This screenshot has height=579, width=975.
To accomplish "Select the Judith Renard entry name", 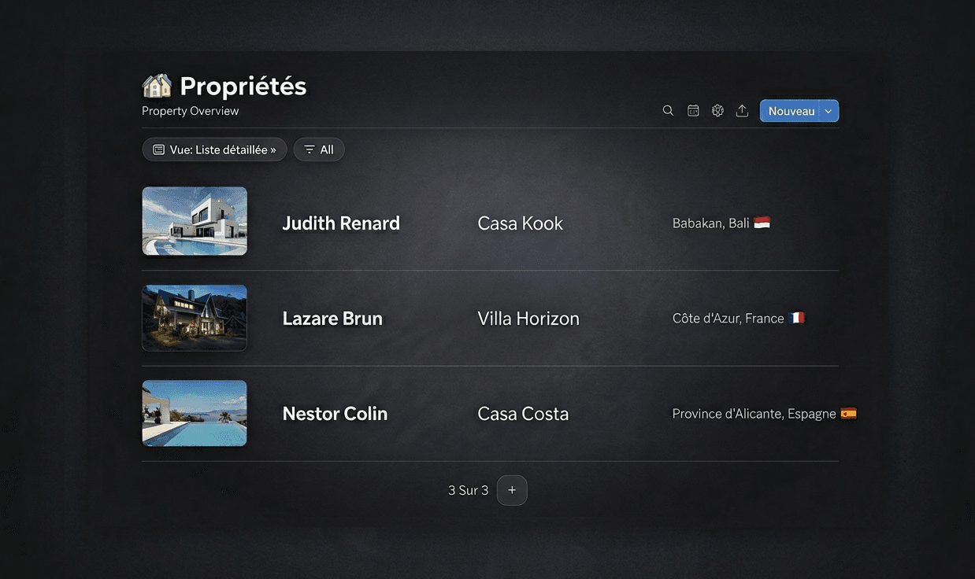I will pyautogui.click(x=341, y=223).
